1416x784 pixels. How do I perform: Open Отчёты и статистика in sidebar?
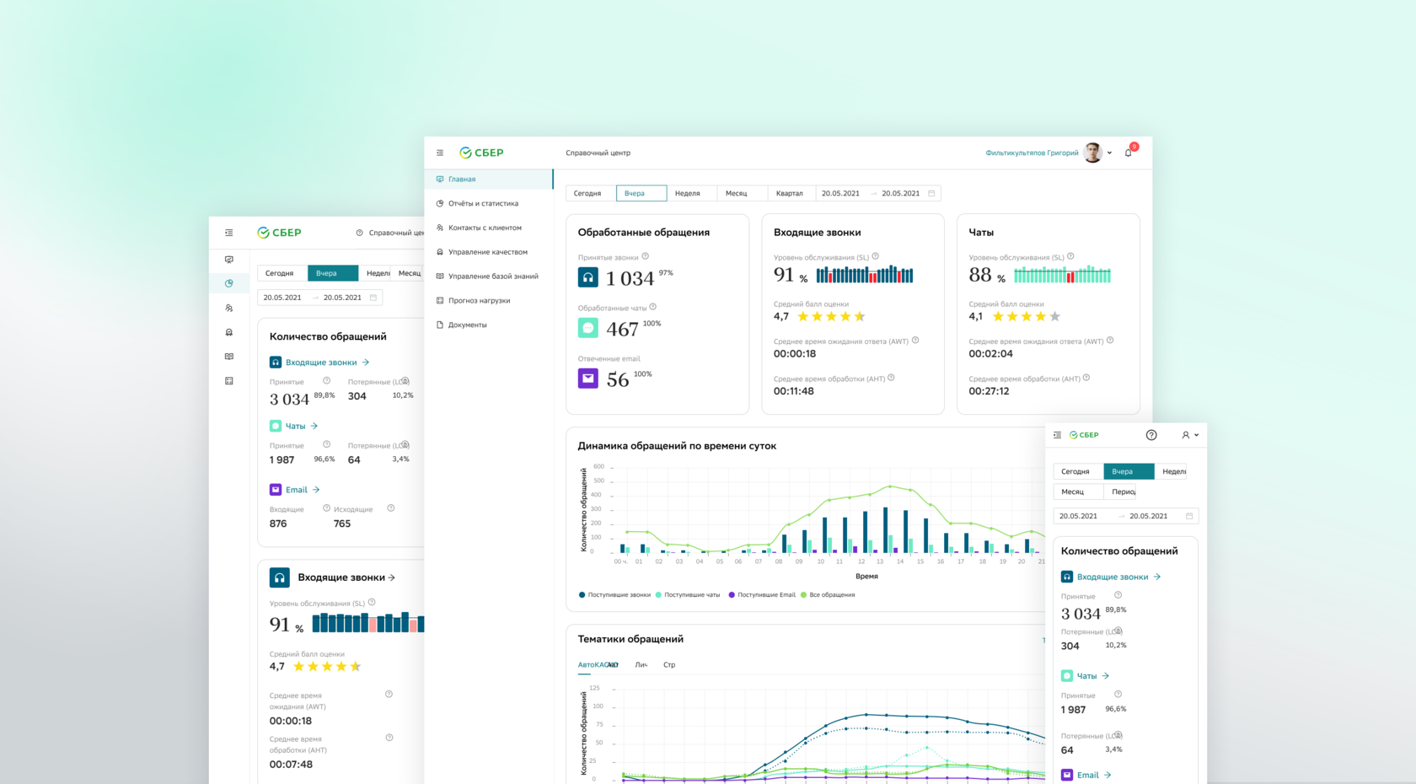(483, 203)
